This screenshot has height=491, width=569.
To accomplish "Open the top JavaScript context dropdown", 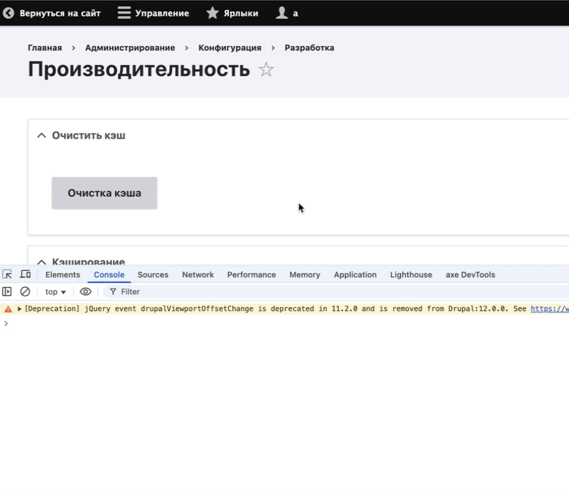I will tap(56, 291).
